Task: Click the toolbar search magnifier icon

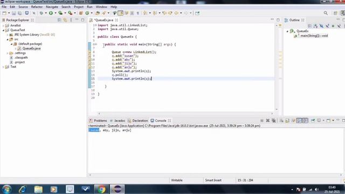Action: pos(326,13)
